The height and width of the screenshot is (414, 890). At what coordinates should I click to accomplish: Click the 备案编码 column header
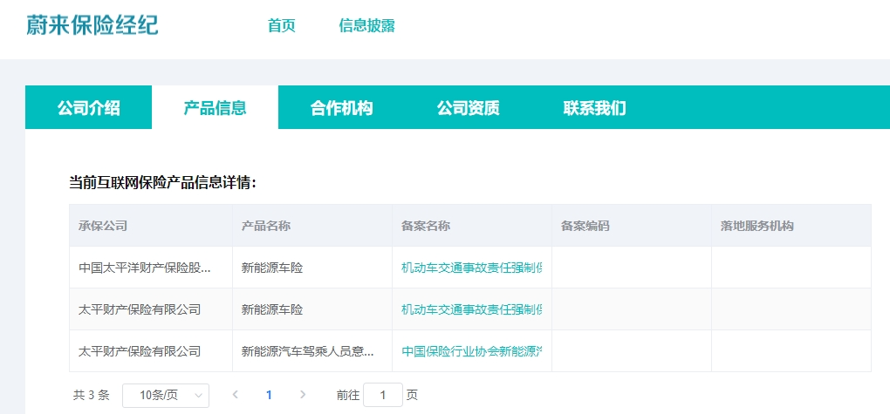click(x=585, y=226)
